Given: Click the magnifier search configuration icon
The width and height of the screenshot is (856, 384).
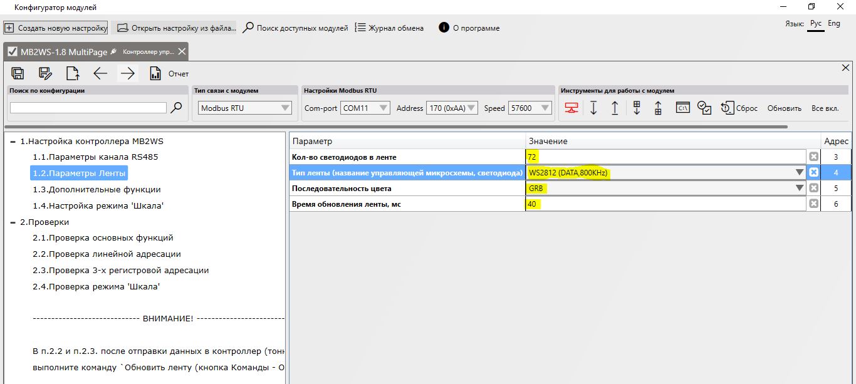Looking at the screenshot, I should coord(177,108).
